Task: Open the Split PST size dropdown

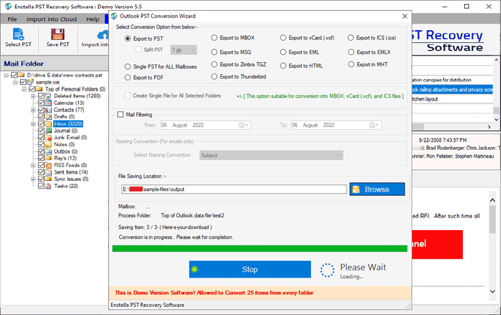Action: pyautogui.click(x=184, y=50)
